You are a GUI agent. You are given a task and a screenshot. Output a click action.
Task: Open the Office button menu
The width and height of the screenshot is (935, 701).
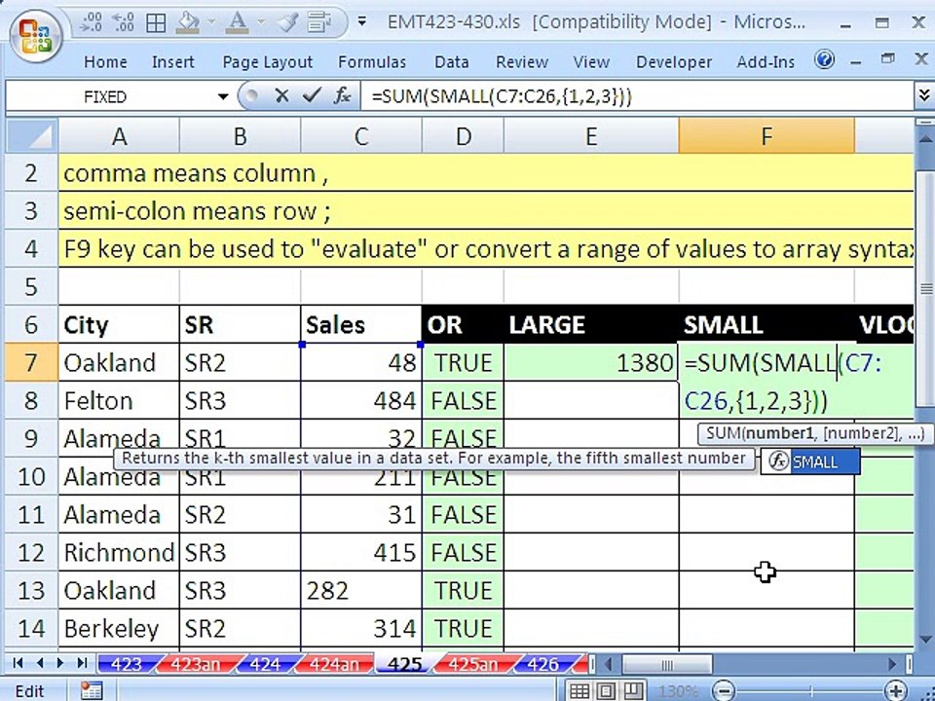pos(35,37)
